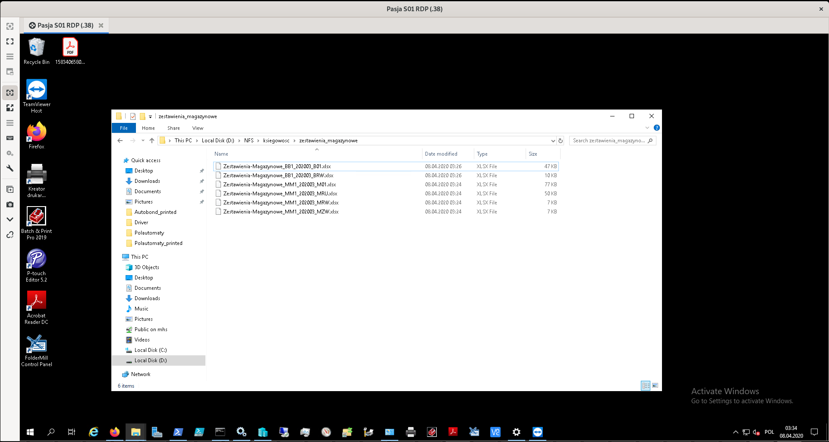The height and width of the screenshot is (442, 829).
Task: Sort files by Type column
Action: point(500,154)
